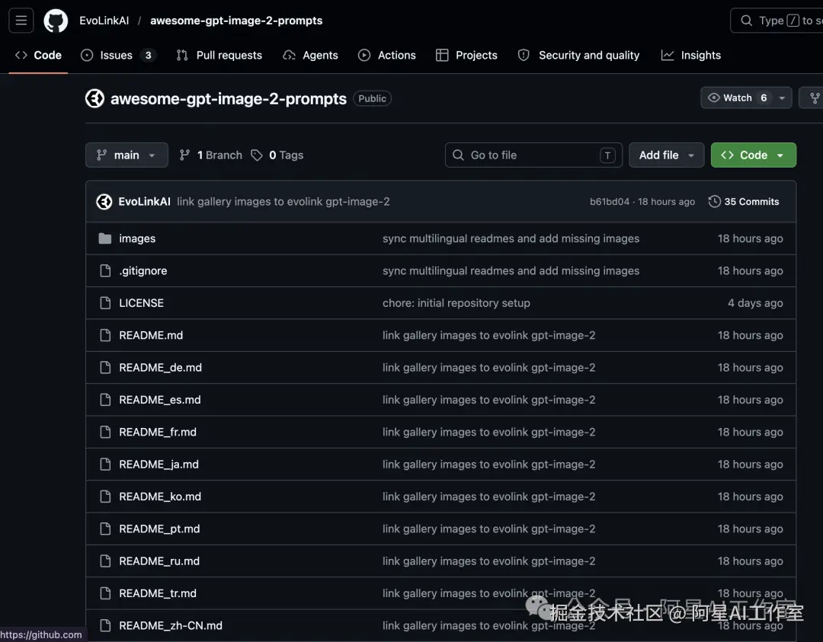Open the Actions tab
Image resolution: width=823 pixels, height=642 pixels.
coord(387,55)
